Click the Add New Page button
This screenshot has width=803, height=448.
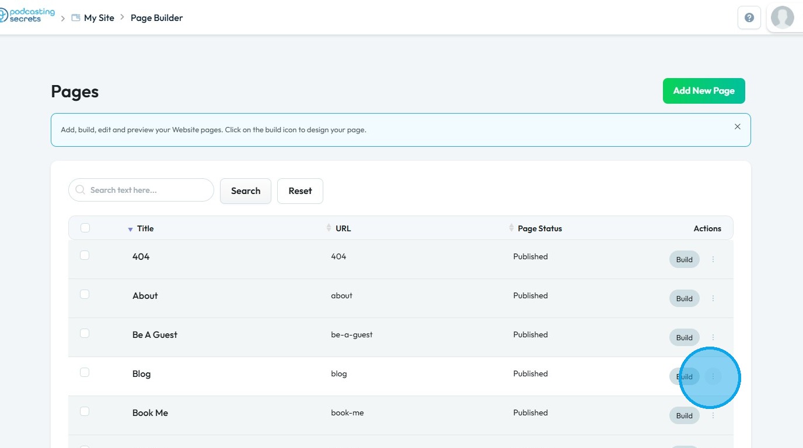click(704, 91)
